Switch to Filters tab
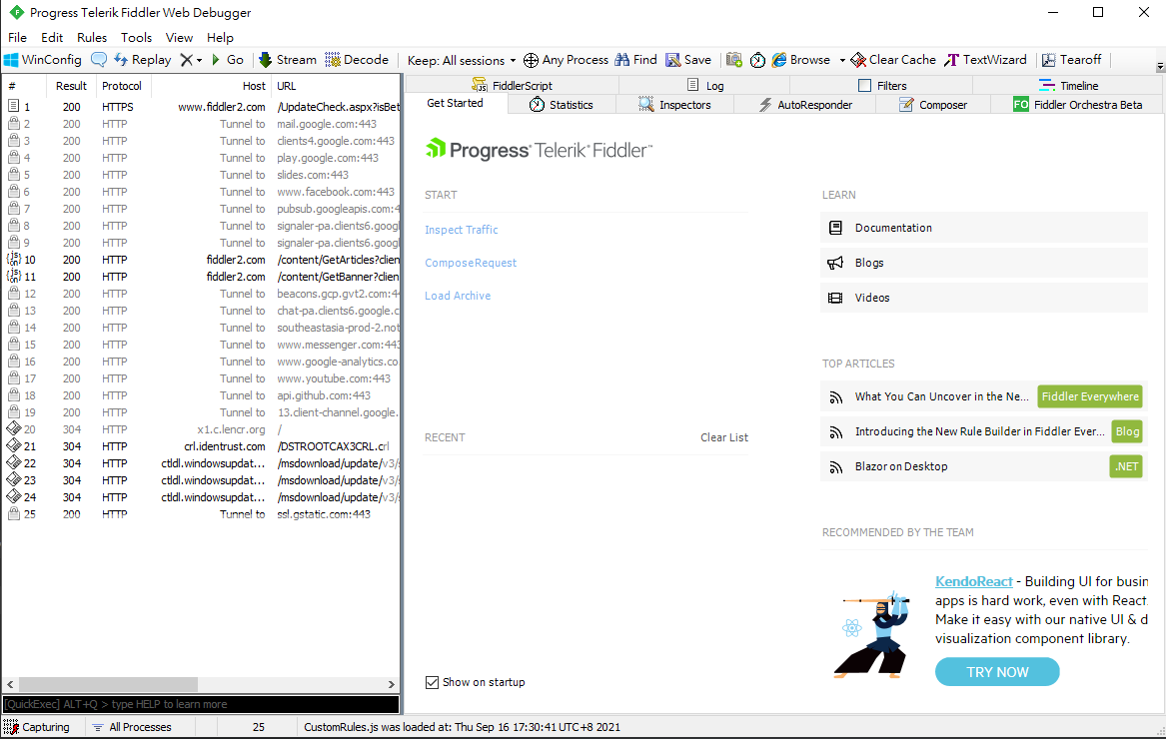The height and width of the screenshot is (739, 1166). pos(882,86)
